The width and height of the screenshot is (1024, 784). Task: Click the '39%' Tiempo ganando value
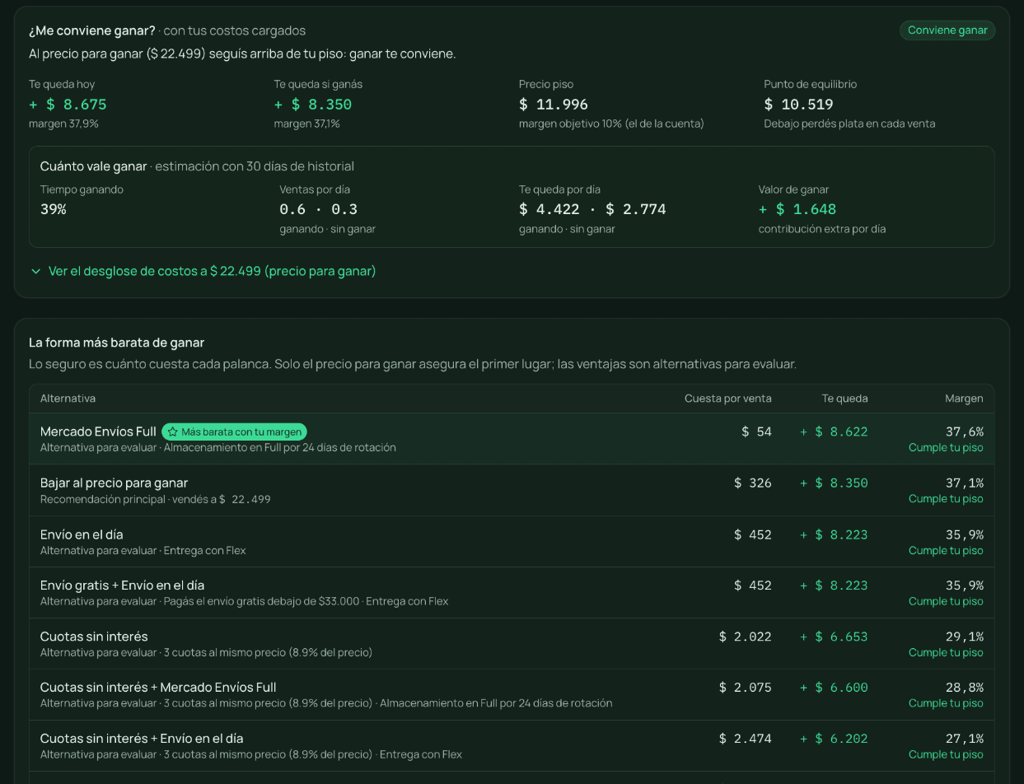point(54,209)
